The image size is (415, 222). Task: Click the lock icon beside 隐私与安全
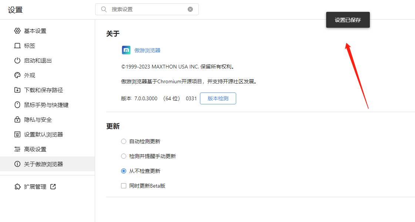[17, 120]
